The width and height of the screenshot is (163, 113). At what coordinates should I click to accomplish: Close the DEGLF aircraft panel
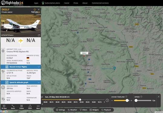pos(39,9)
